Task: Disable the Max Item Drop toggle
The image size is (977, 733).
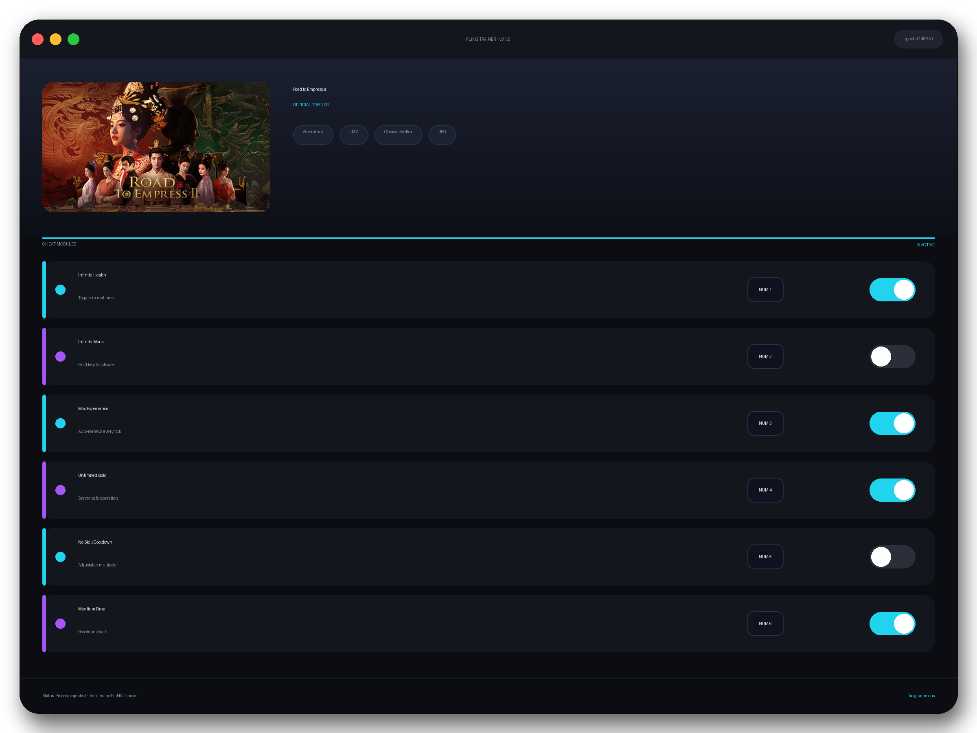Action: coord(892,623)
